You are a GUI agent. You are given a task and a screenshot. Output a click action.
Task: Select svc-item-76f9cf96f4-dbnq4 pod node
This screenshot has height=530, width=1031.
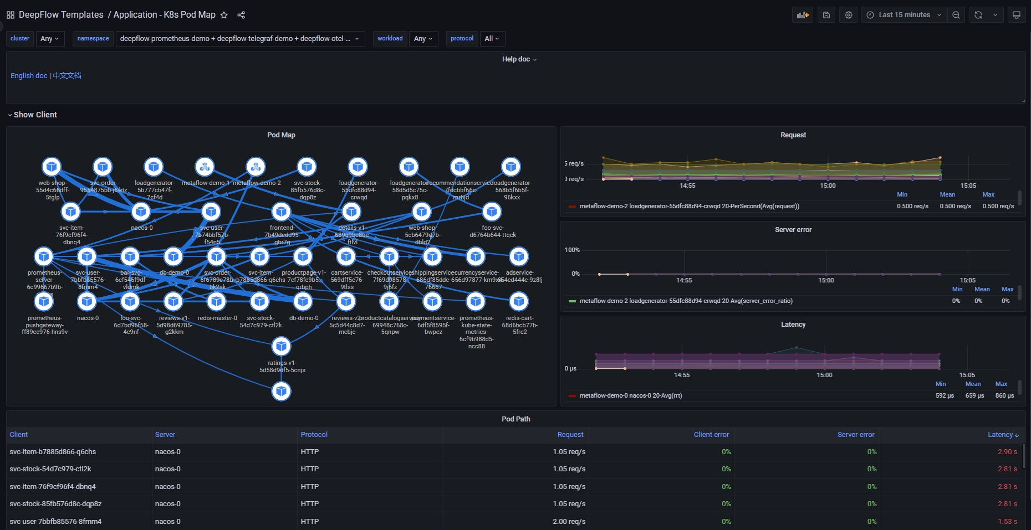pos(70,212)
